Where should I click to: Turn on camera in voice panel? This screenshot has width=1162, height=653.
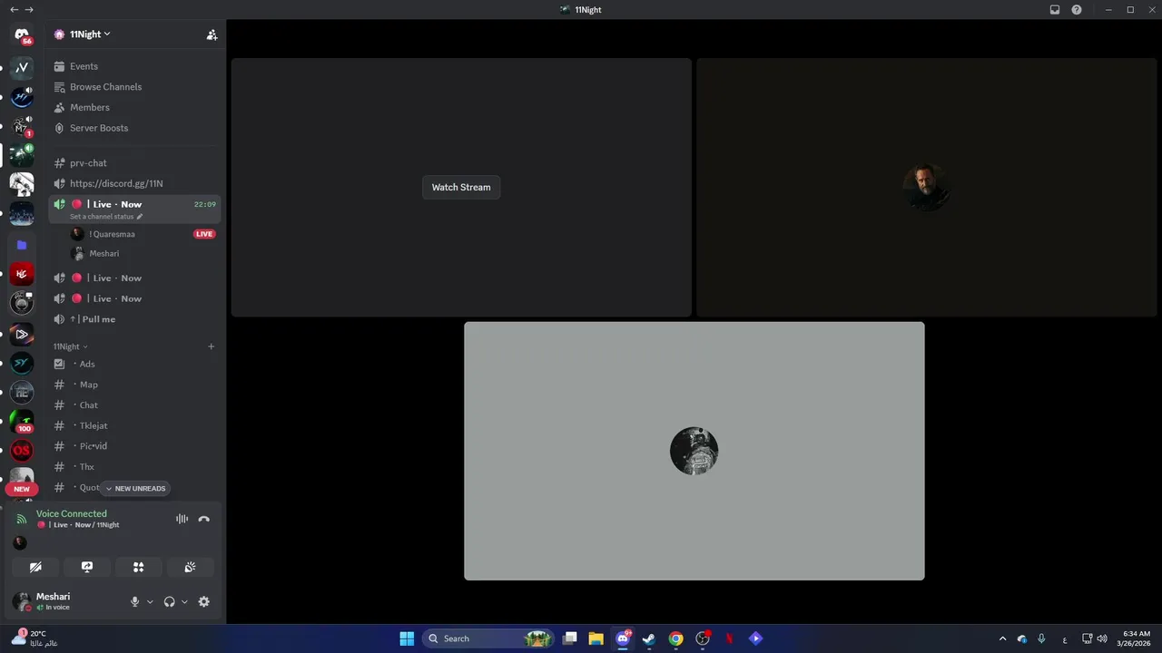point(35,567)
